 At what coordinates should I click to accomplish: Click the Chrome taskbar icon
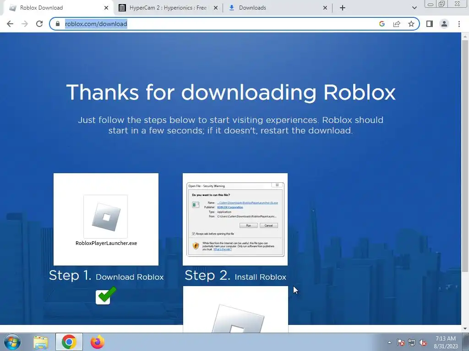click(x=69, y=342)
